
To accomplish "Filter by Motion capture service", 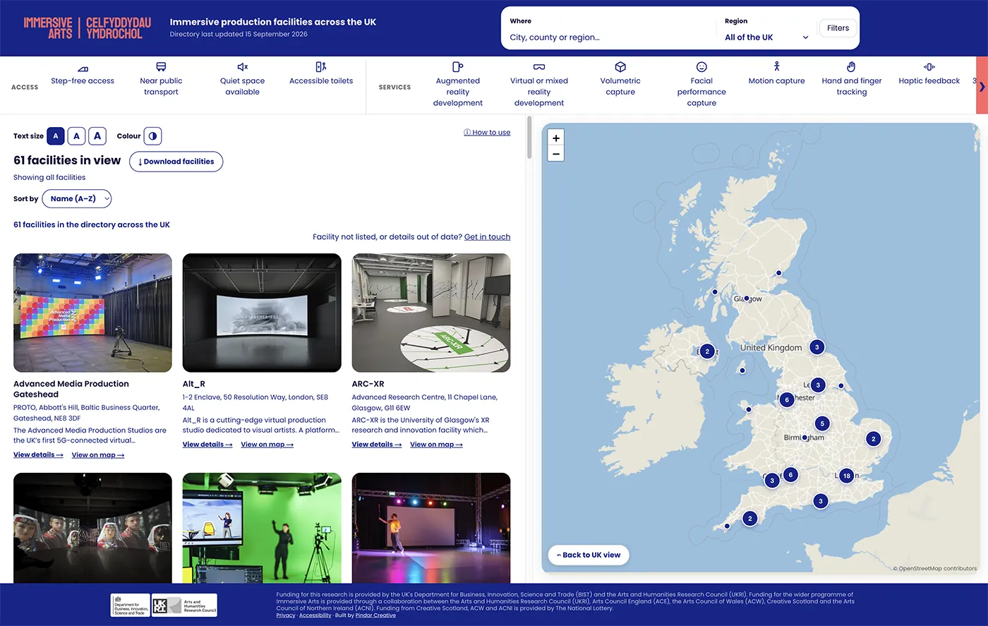I will pyautogui.click(x=776, y=75).
